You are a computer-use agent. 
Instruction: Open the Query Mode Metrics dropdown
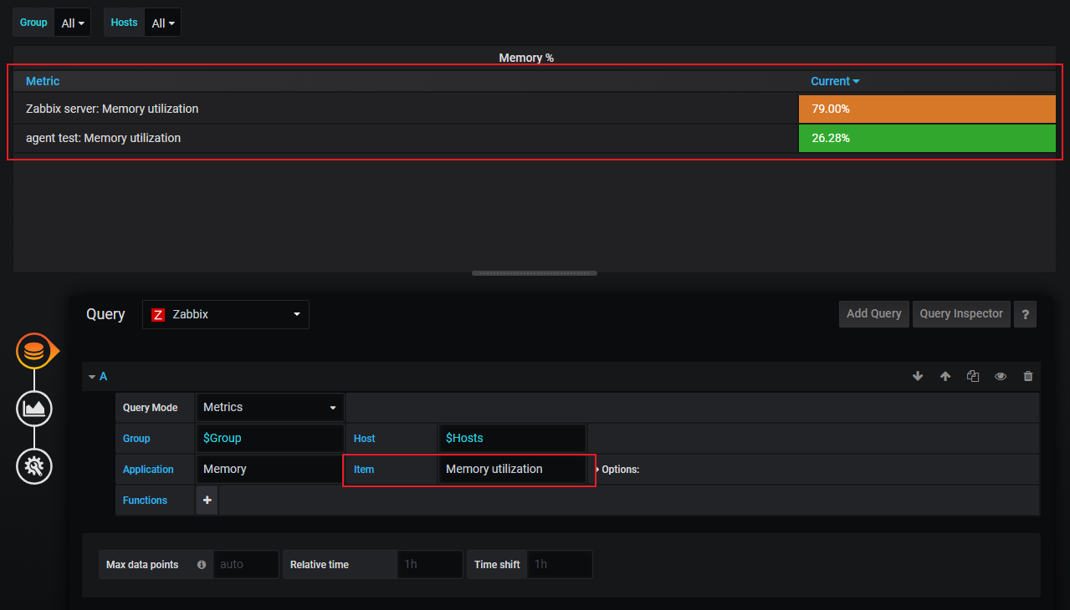[269, 408]
